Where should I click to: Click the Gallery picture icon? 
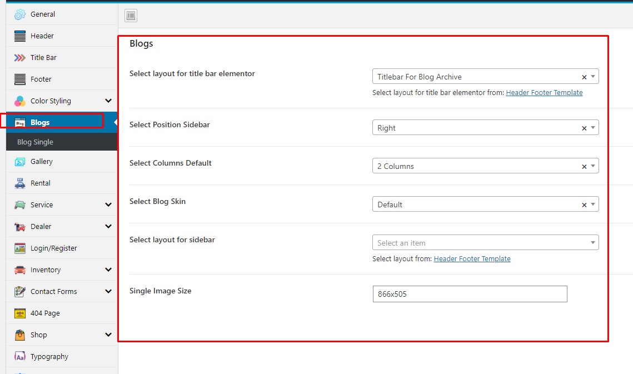click(20, 162)
